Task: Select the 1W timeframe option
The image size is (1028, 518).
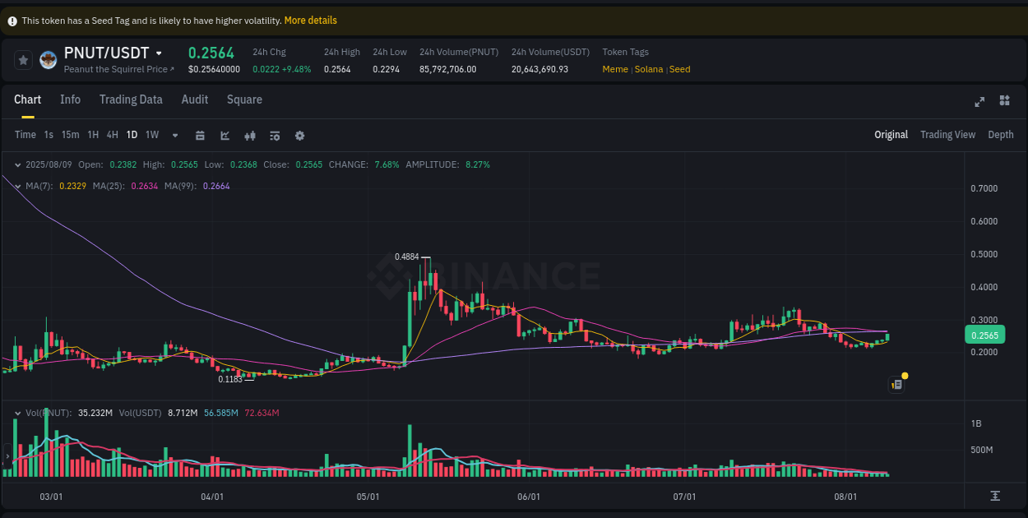Action: pyautogui.click(x=151, y=135)
